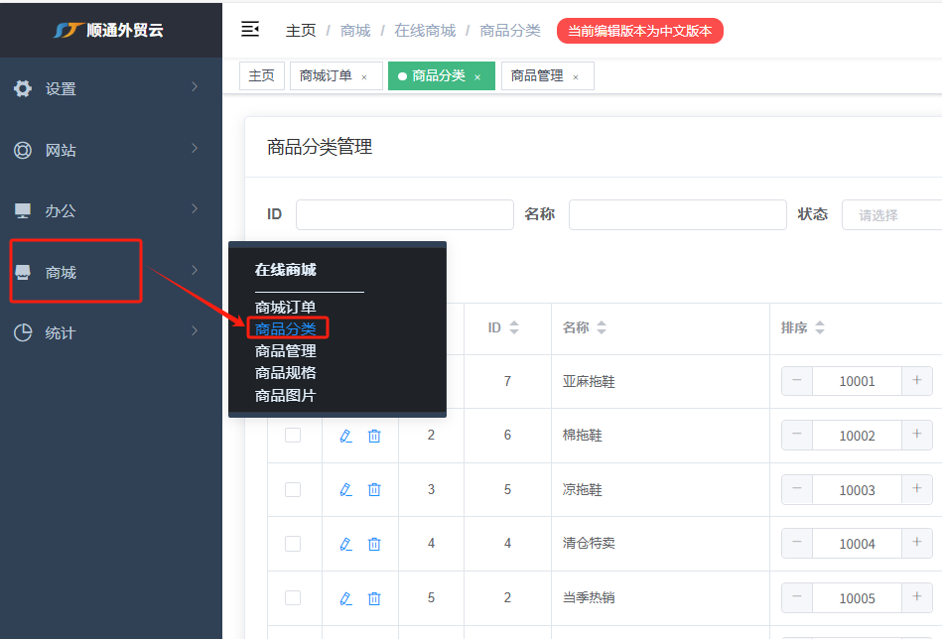
Task: Increase sort value 10001 with plus
Action: pos(917,381)
